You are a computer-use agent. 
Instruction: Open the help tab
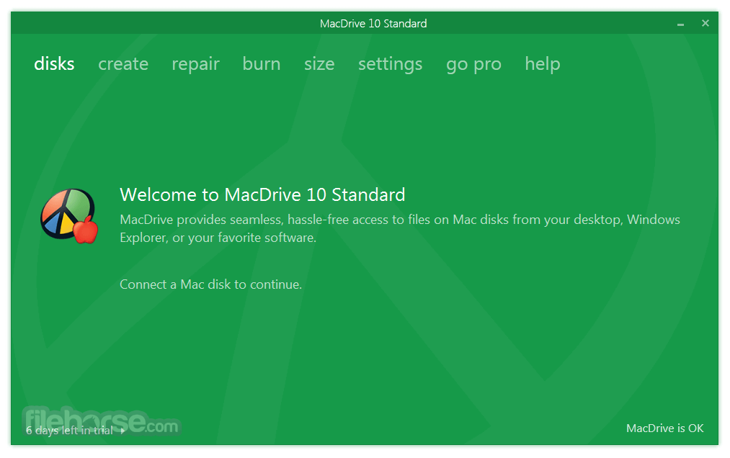pos(543,64)
